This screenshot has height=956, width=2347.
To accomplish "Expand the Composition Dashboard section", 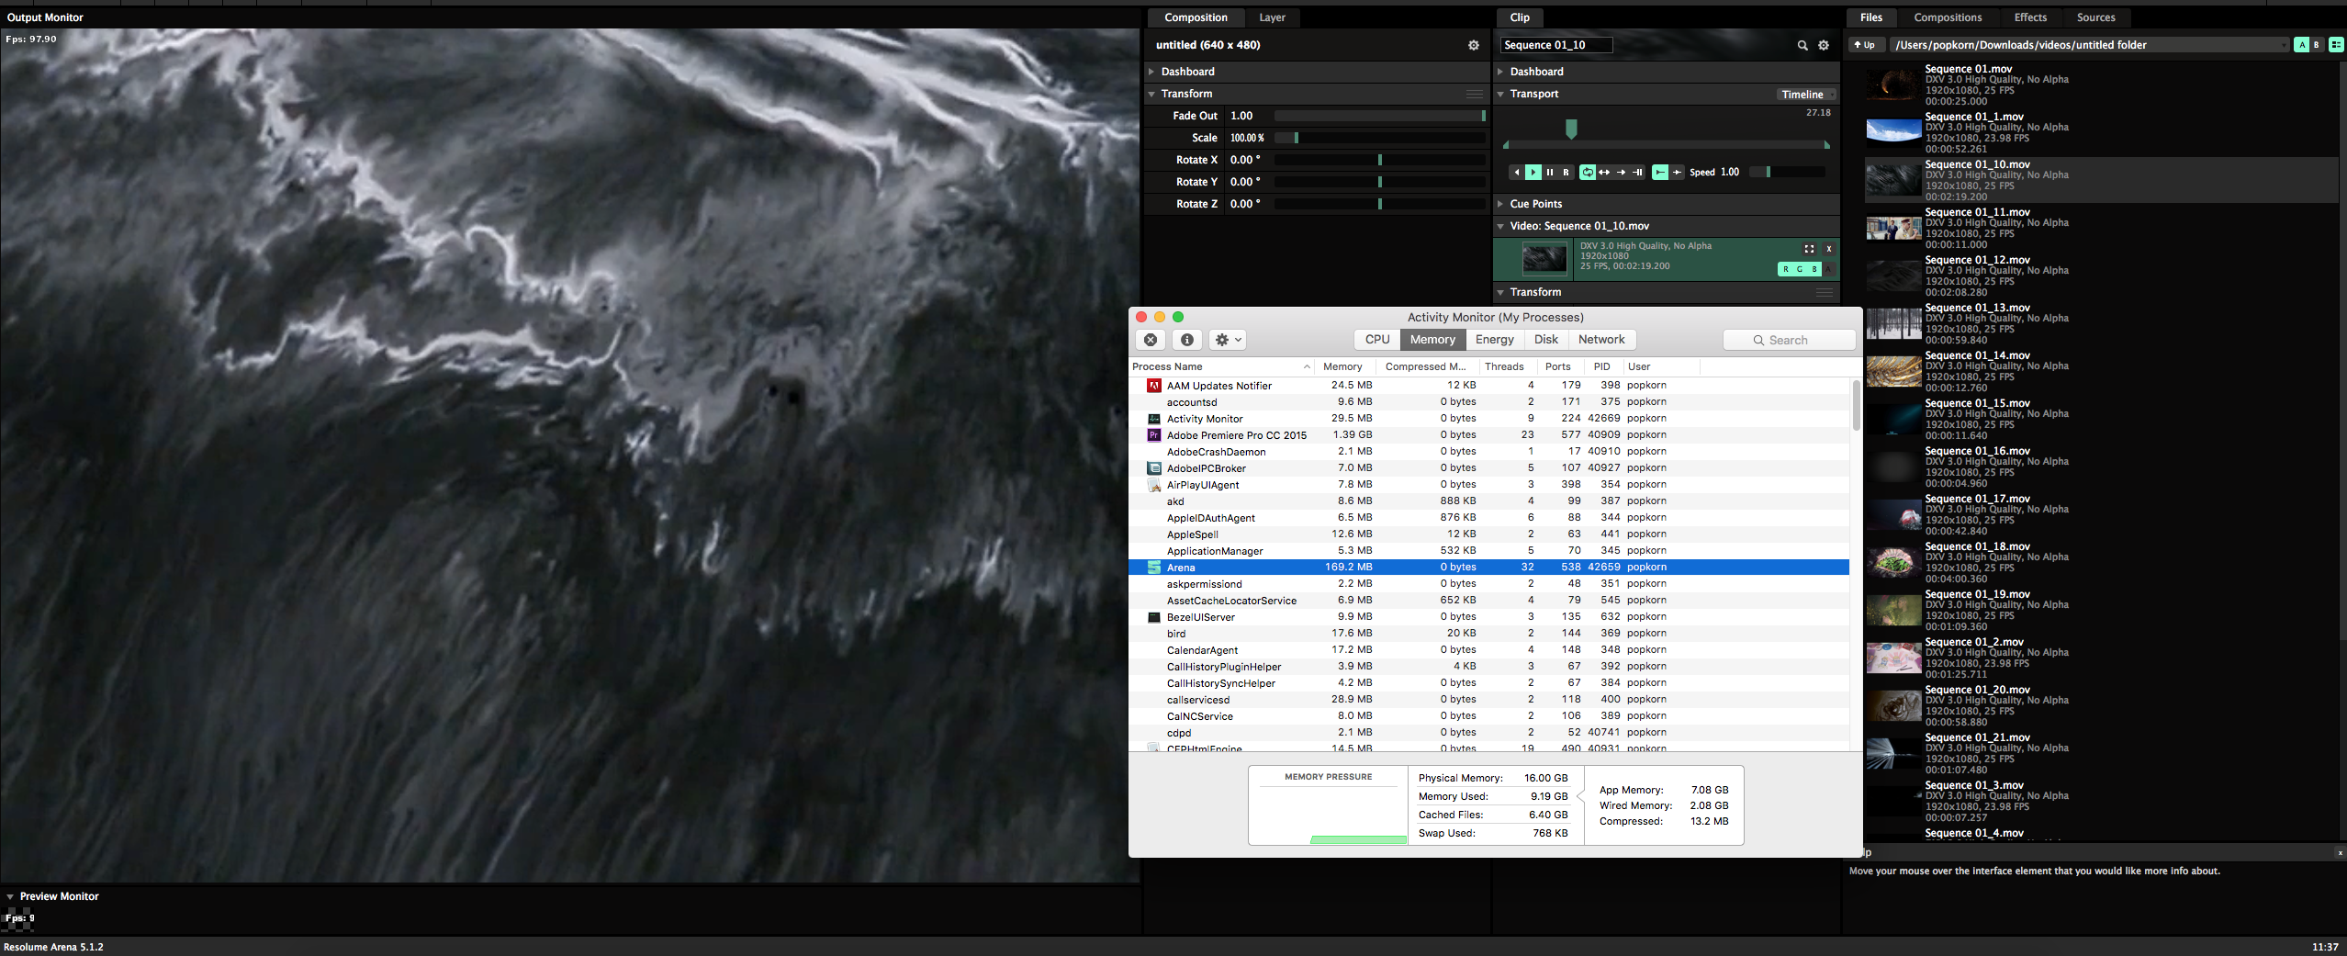I will pos(1187,72).
